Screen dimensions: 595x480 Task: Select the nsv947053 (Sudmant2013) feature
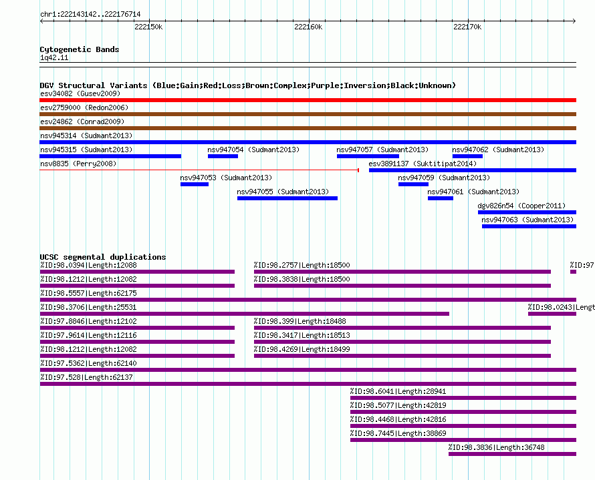[195, 184]
